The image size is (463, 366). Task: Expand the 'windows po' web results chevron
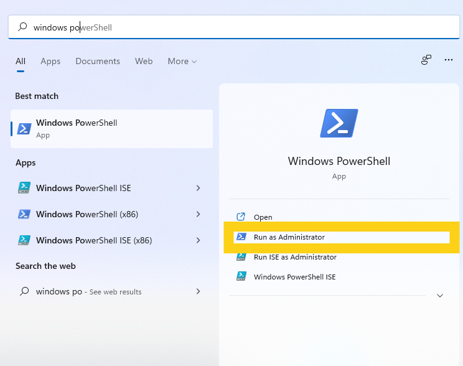(198, 291)
